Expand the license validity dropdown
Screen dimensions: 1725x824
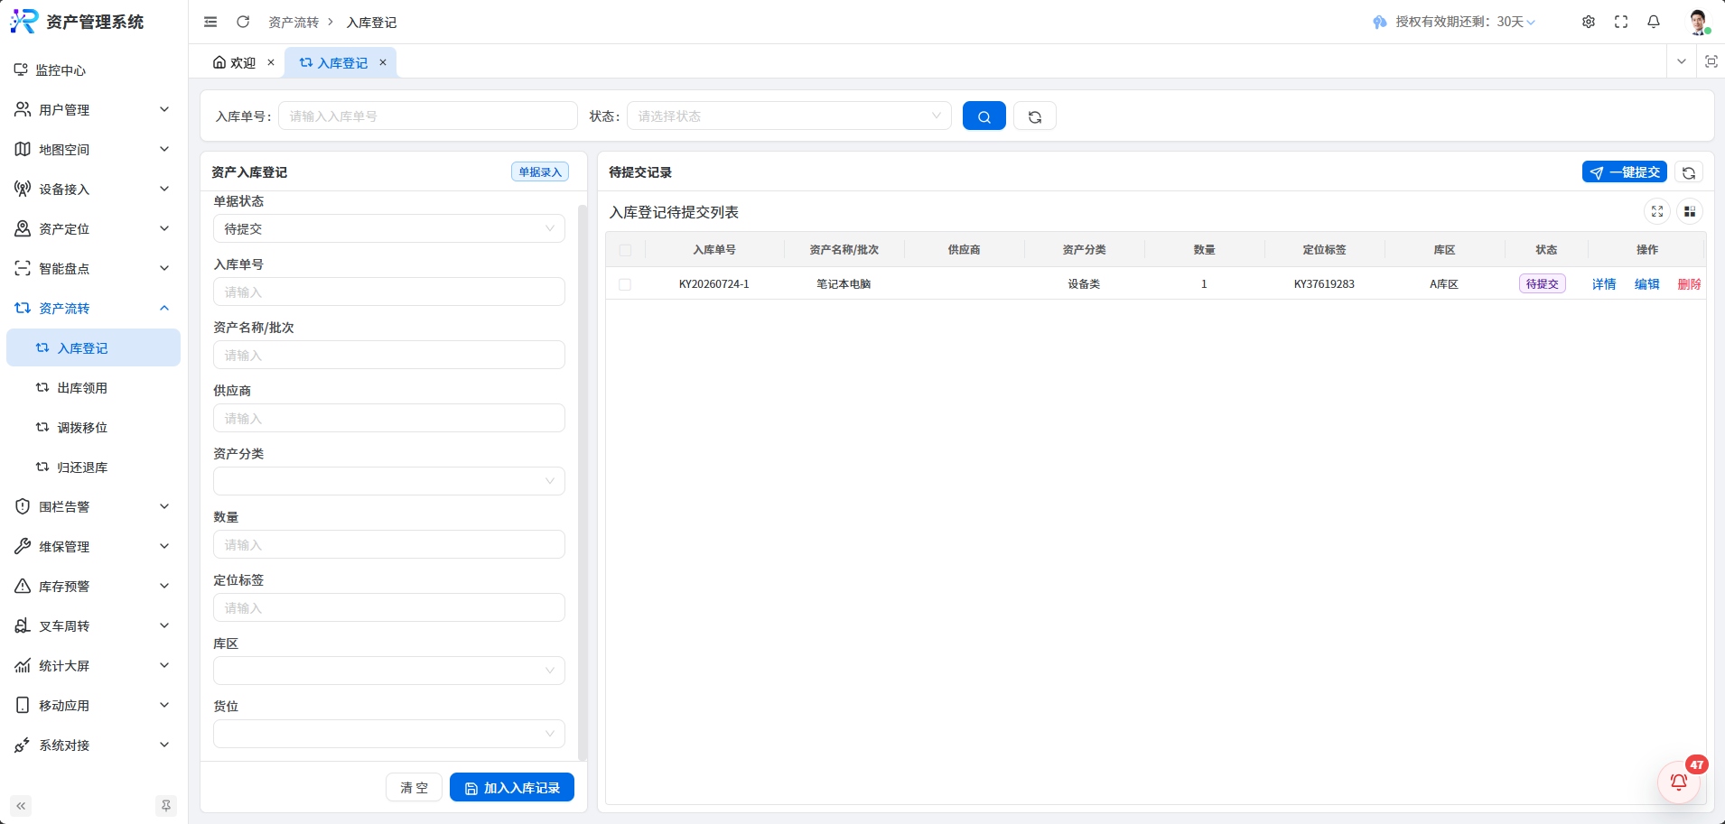click(x=1531, y=23)
